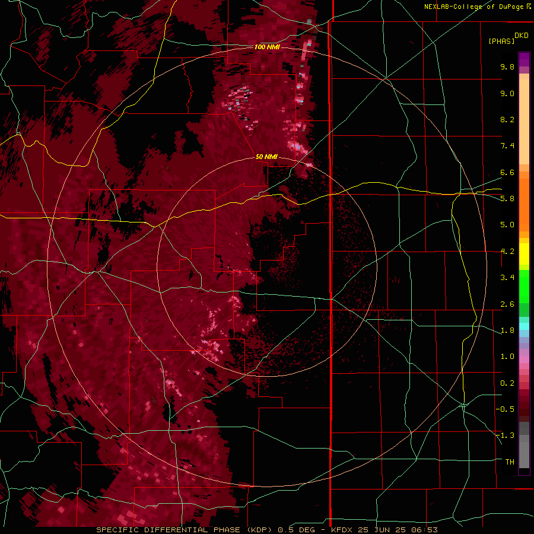Click the -0.5 scale value
This screenshot has width=534, height=534.
point(505,409)
